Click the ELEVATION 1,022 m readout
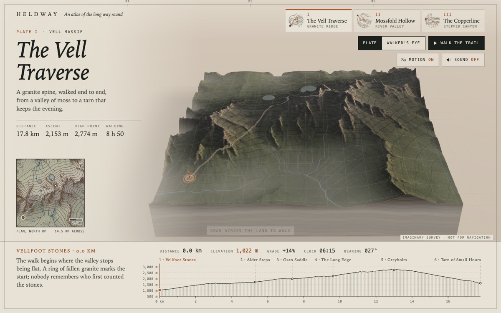This screenshot has height=313, width=501. pyautogui.click(x=234, y=251)
